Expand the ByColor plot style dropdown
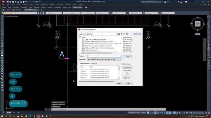 coord(102,13)
